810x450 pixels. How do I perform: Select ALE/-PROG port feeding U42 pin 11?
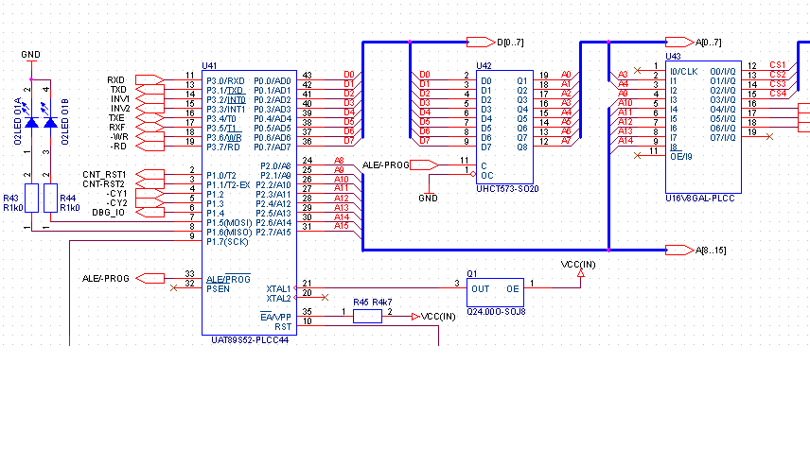(424, 165)
